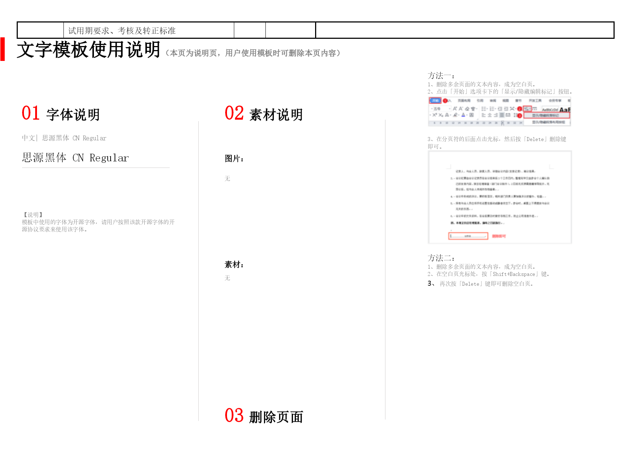
Task: Click the step '2、点击「开始」选项卡下的「显示/隐藏编辑标记」按钮'
Action: (x=500, y=92)
